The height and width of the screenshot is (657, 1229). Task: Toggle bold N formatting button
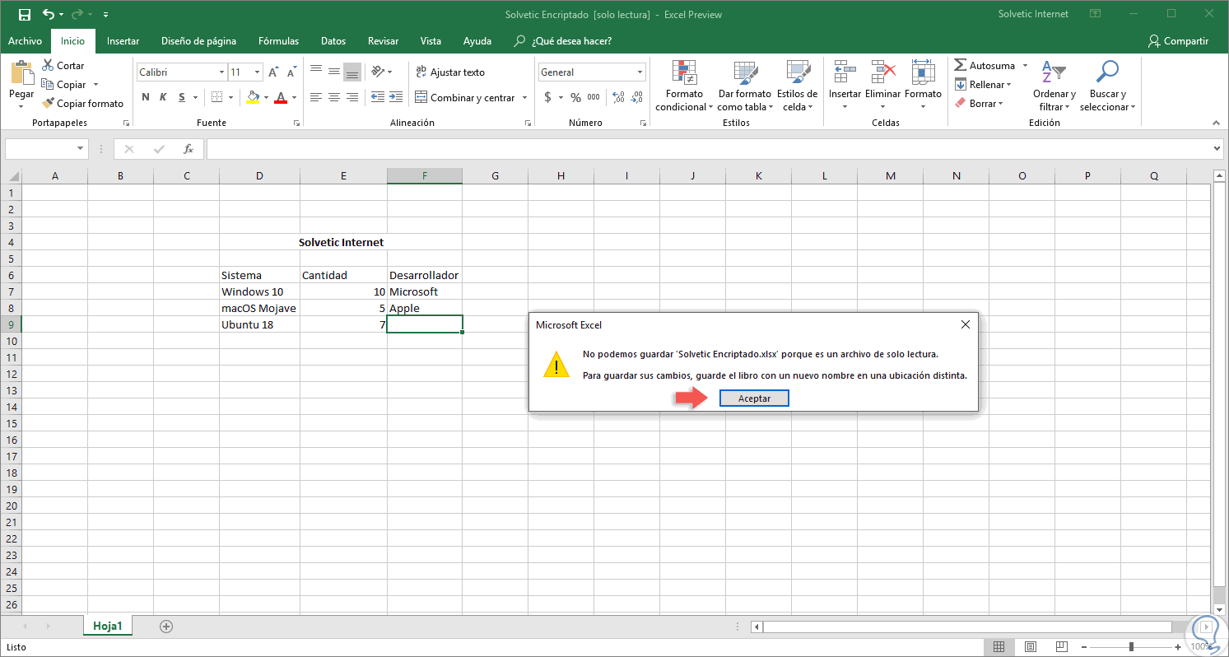146,97
